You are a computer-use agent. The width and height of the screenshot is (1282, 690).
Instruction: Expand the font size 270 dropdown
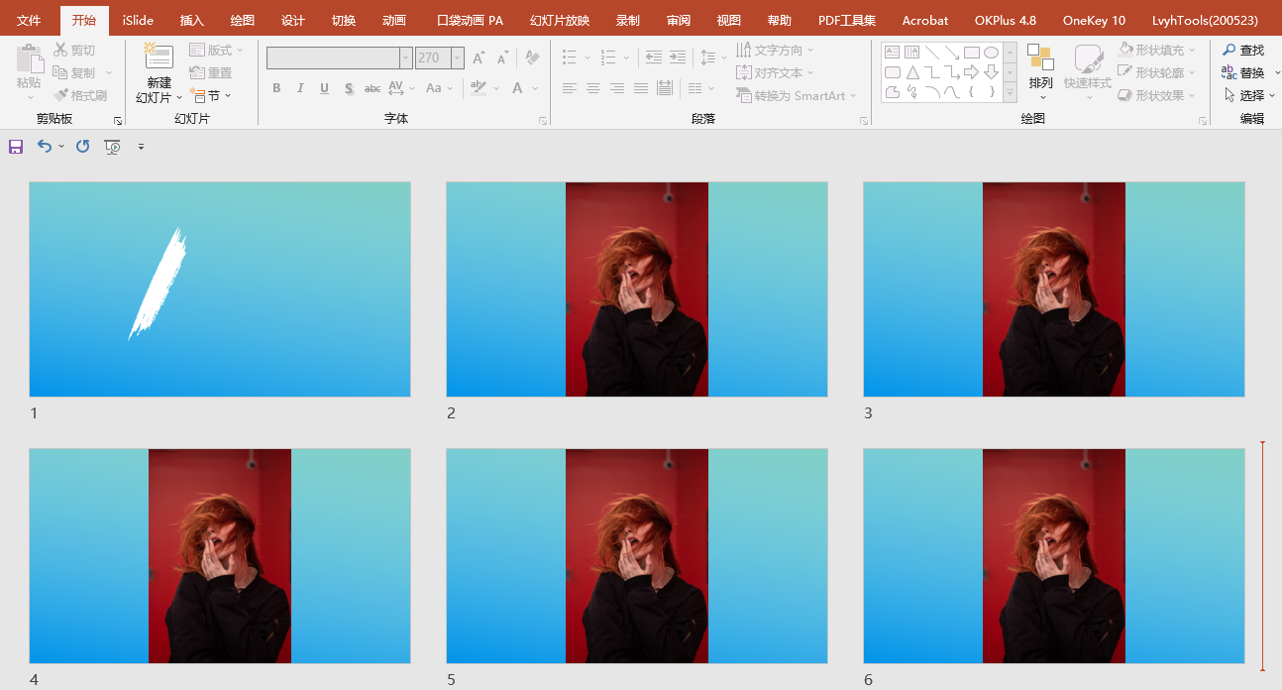[x=457, y=58]
